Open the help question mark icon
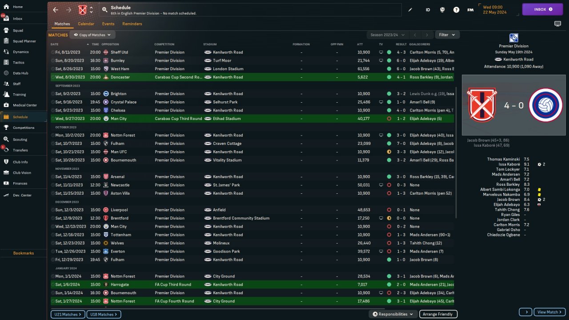 [456, 9]
